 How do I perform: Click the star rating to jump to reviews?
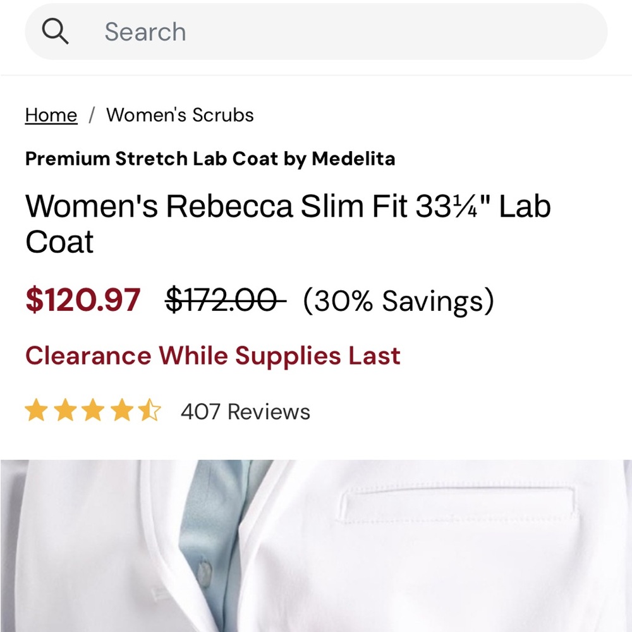(x=94, y=411)
